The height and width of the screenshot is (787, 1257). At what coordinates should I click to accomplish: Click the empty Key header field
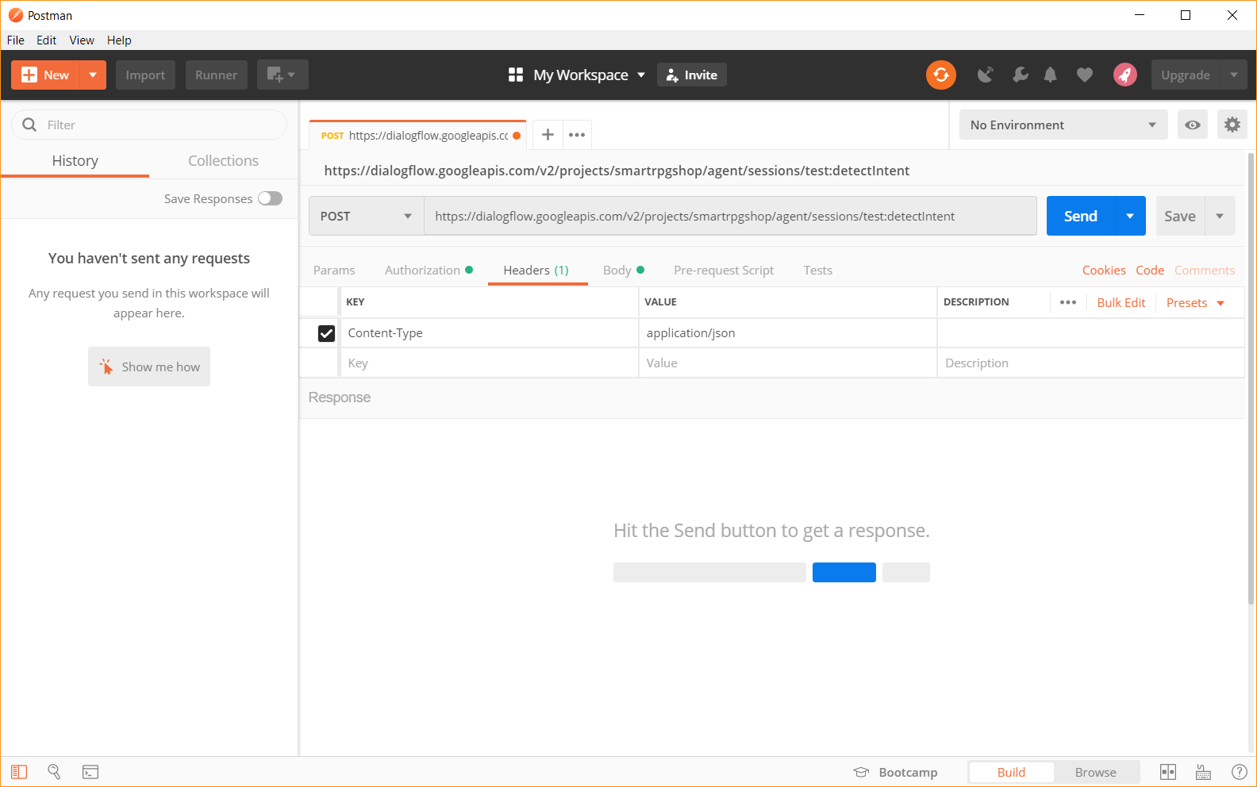point(490,363)
